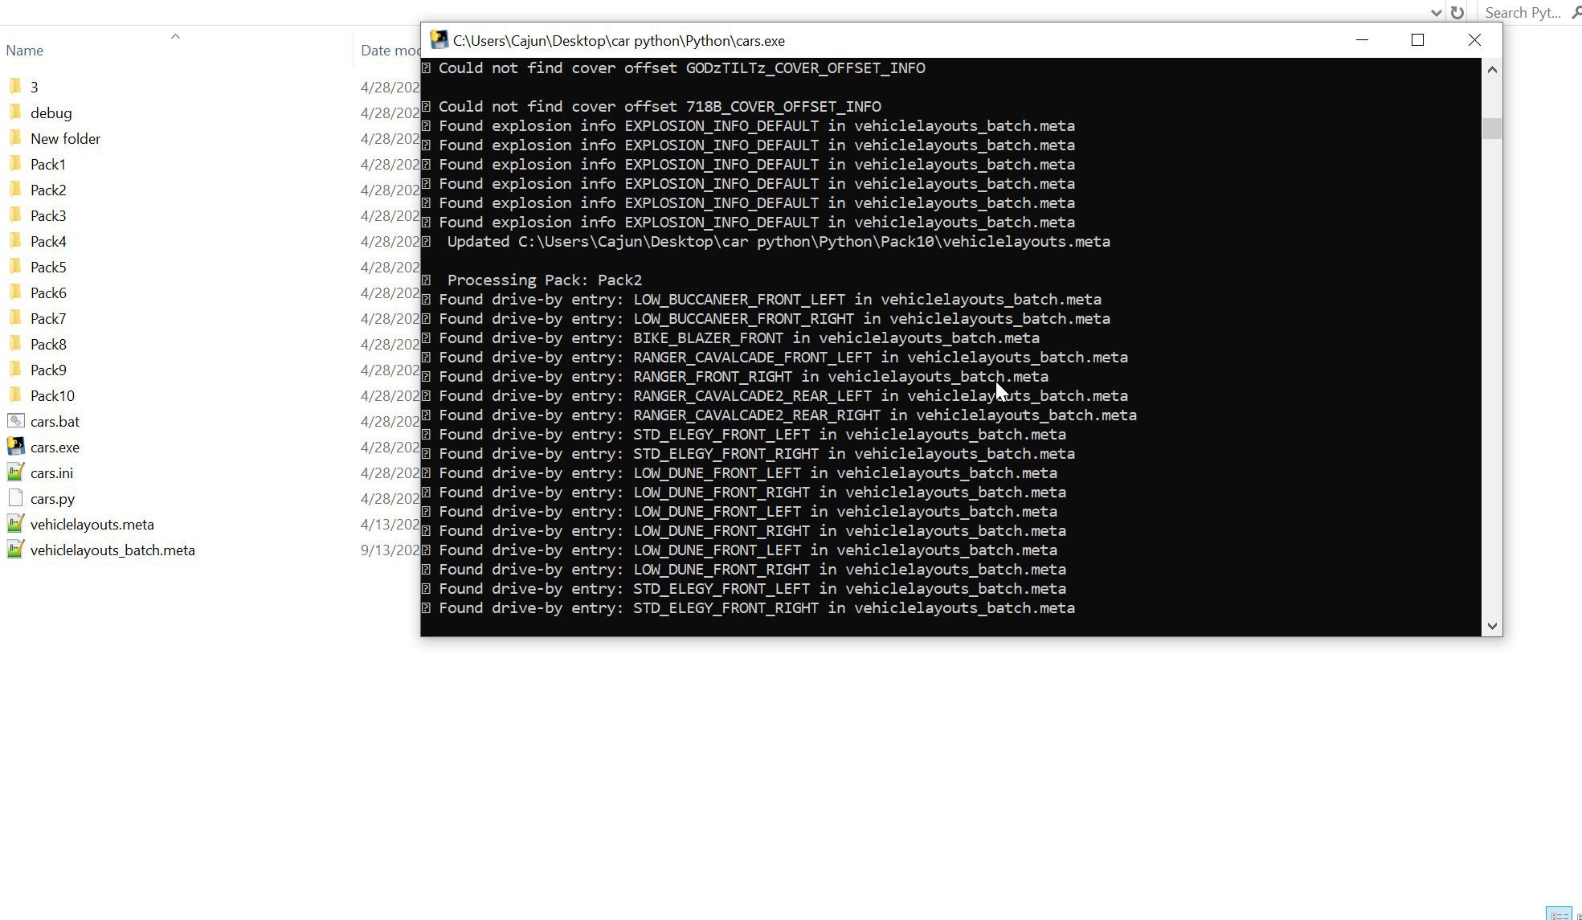
Task: Refresh the Explorer folder view
Action: point(1457,12)
